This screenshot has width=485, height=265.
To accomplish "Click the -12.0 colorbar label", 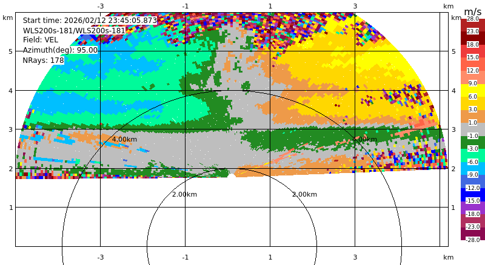I will (x=473, y=188).
